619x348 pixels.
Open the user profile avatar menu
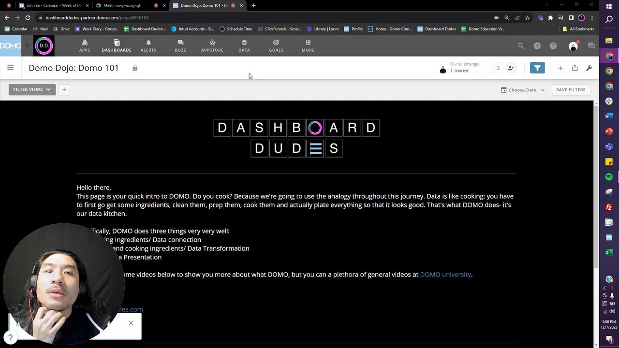coord(573,46)
